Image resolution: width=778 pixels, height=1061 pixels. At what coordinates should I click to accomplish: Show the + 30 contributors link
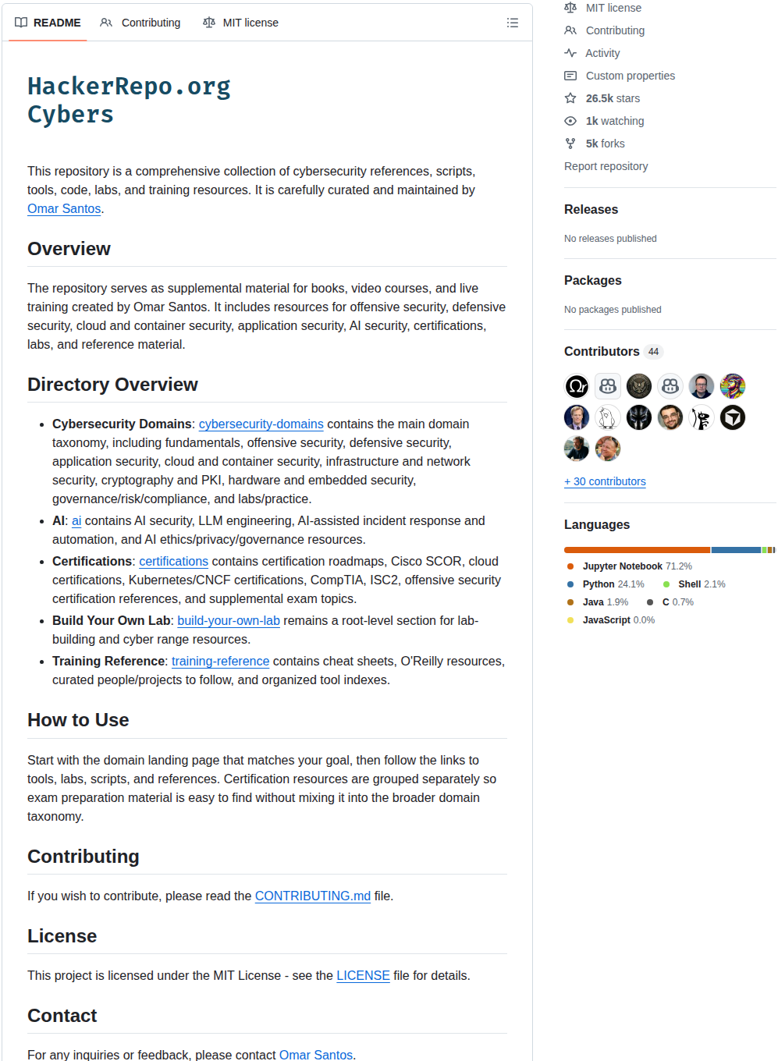(605, 481)
